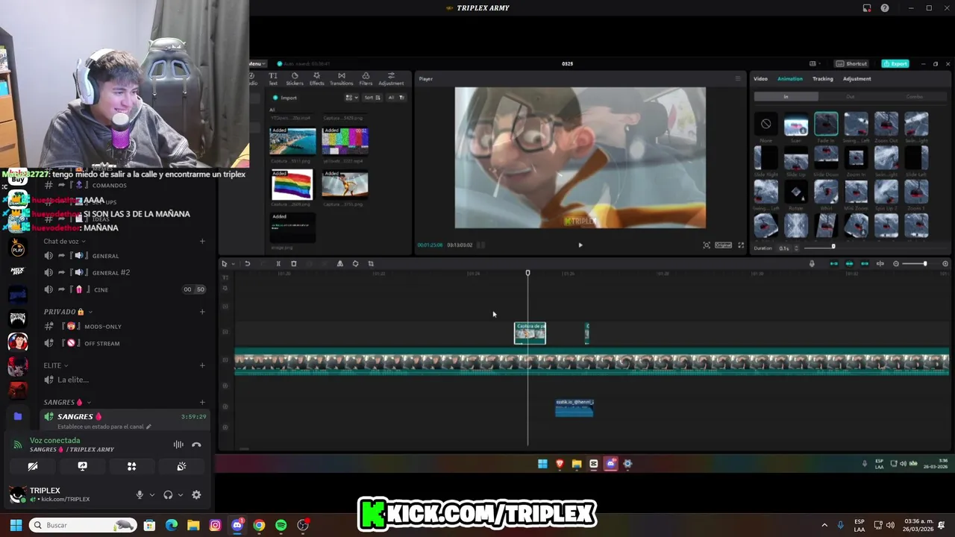955x537 pixels.
Task: Click the Delete icon in timeline toolbar
Action: pyautogui.click(x=294, y=263)
